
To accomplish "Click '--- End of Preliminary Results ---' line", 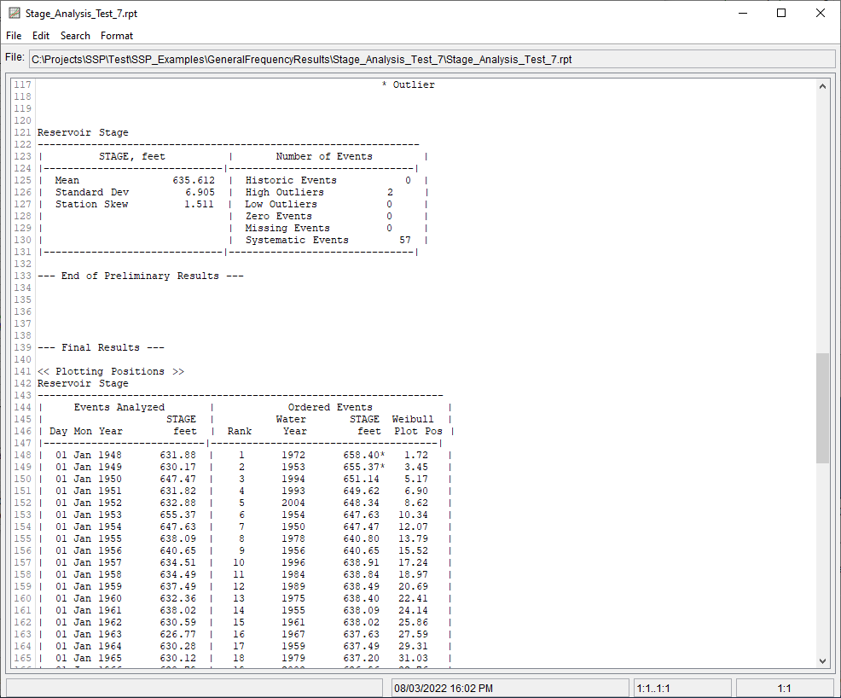I will tap(141, 276).
